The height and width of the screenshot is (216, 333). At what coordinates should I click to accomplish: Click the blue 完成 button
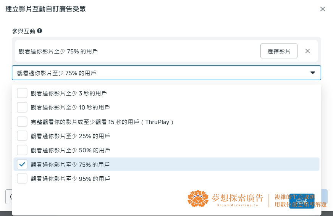click(302, 201)
